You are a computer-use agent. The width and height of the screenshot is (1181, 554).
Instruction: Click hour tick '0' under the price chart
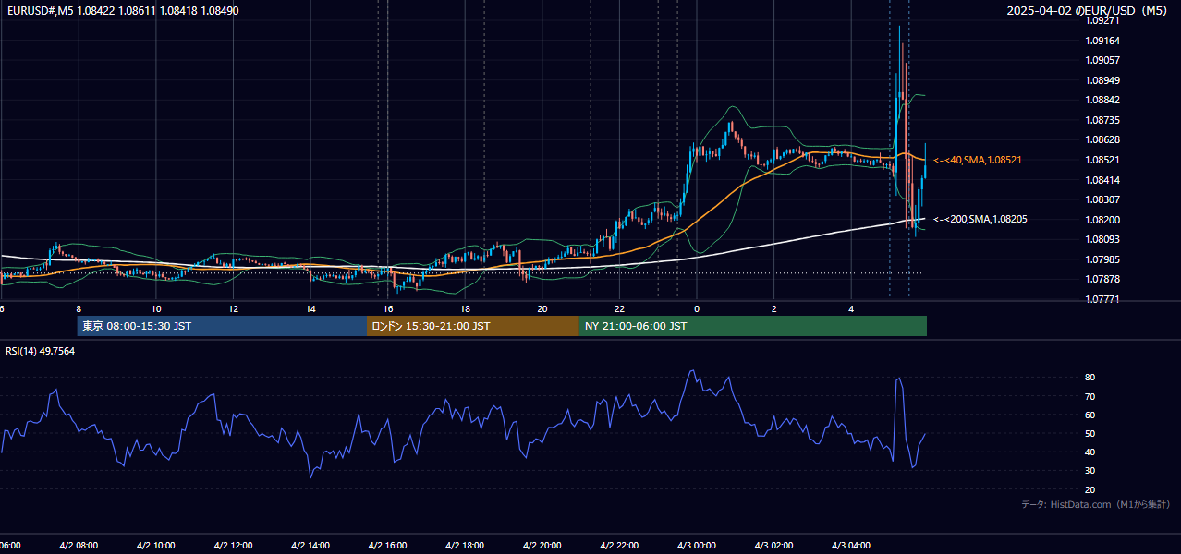coord(698,308)
